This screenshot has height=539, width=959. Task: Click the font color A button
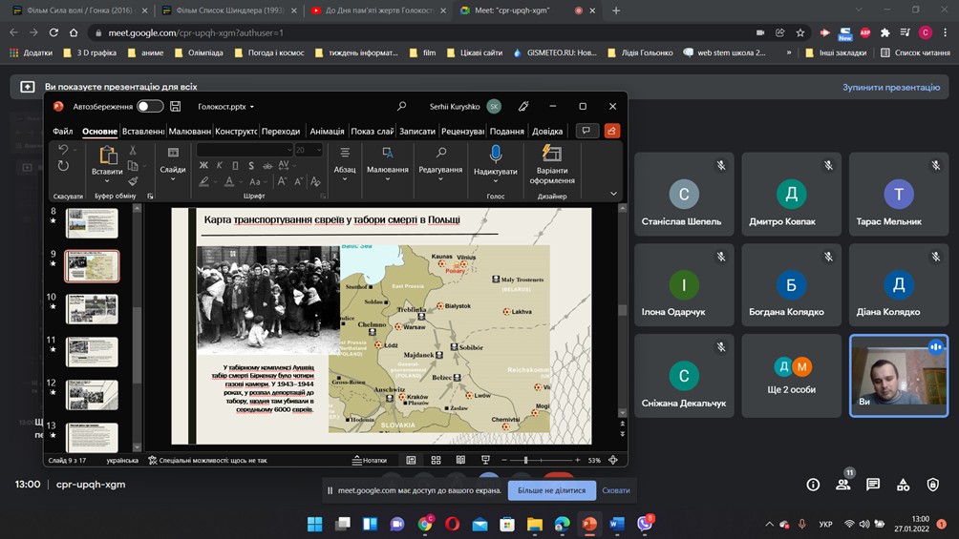[x=229, y=181]
